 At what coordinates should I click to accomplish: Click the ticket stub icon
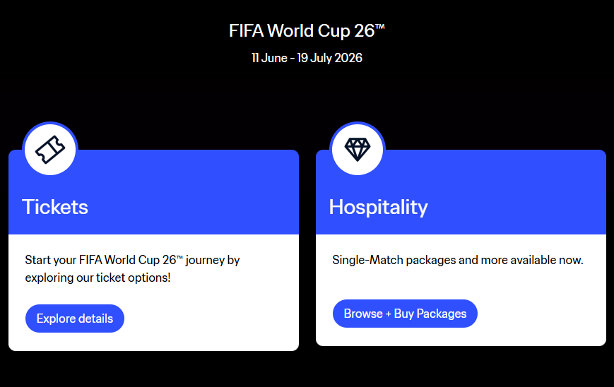[49, 150]
